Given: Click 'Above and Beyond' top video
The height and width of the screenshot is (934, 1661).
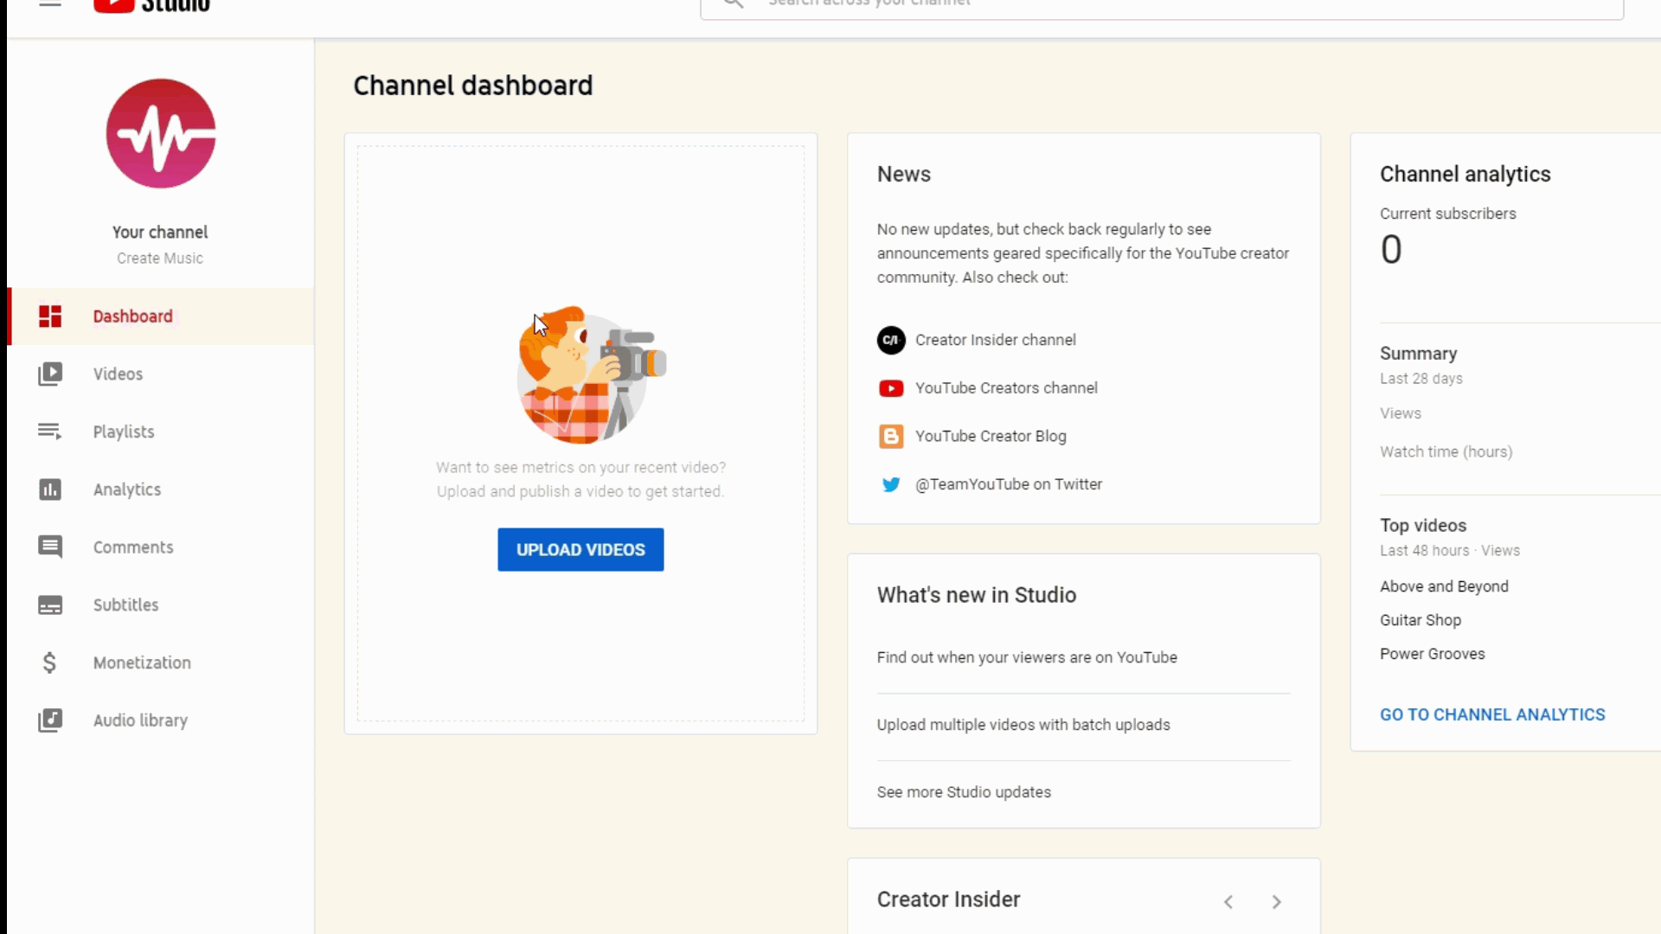Looking at the screenshot, I should point(1444,586).
